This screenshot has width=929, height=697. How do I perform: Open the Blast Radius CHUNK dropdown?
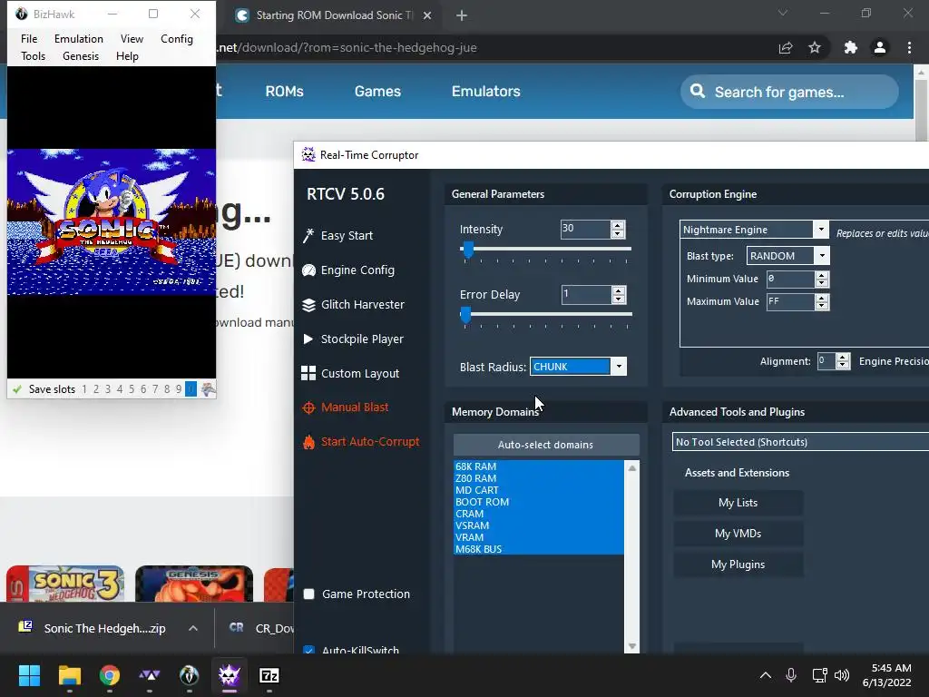click(619, 367)
